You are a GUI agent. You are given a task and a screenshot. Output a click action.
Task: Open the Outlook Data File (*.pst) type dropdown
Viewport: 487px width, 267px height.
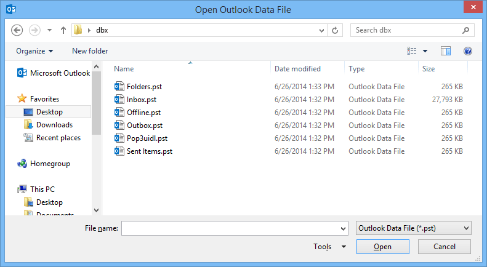tap(413, 228)
